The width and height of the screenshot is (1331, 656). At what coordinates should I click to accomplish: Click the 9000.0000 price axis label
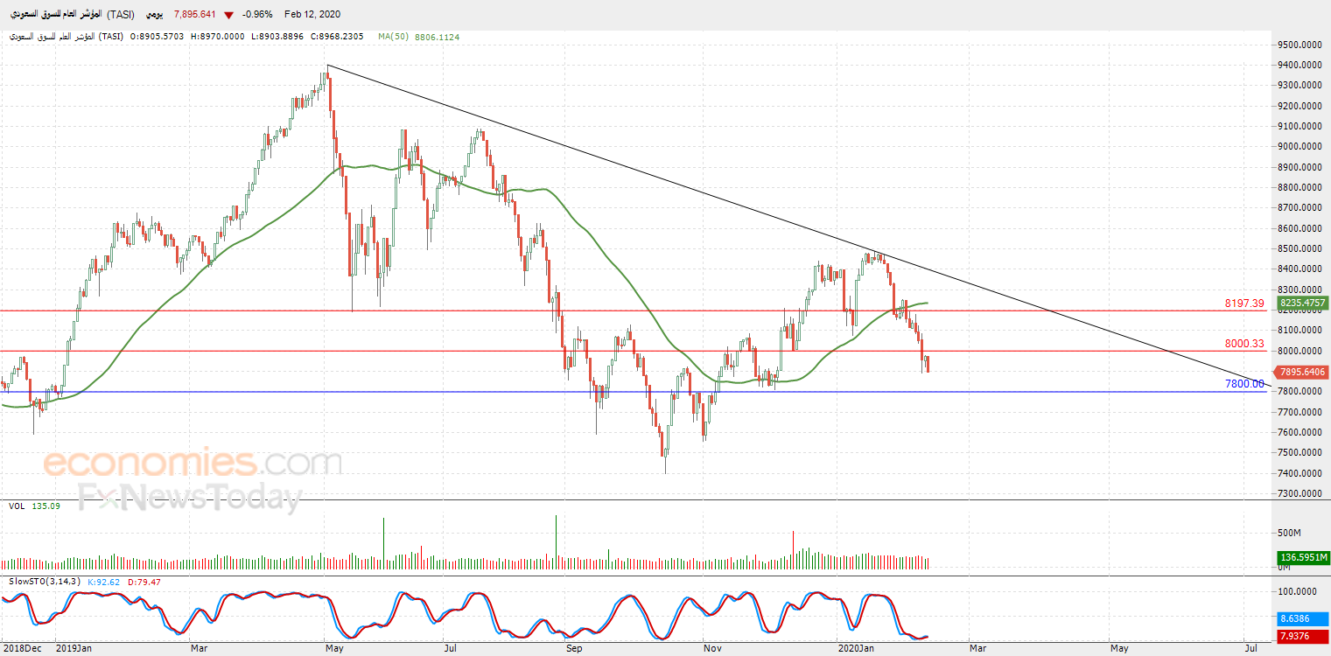pyautogui.click(x=1299, y=146)
